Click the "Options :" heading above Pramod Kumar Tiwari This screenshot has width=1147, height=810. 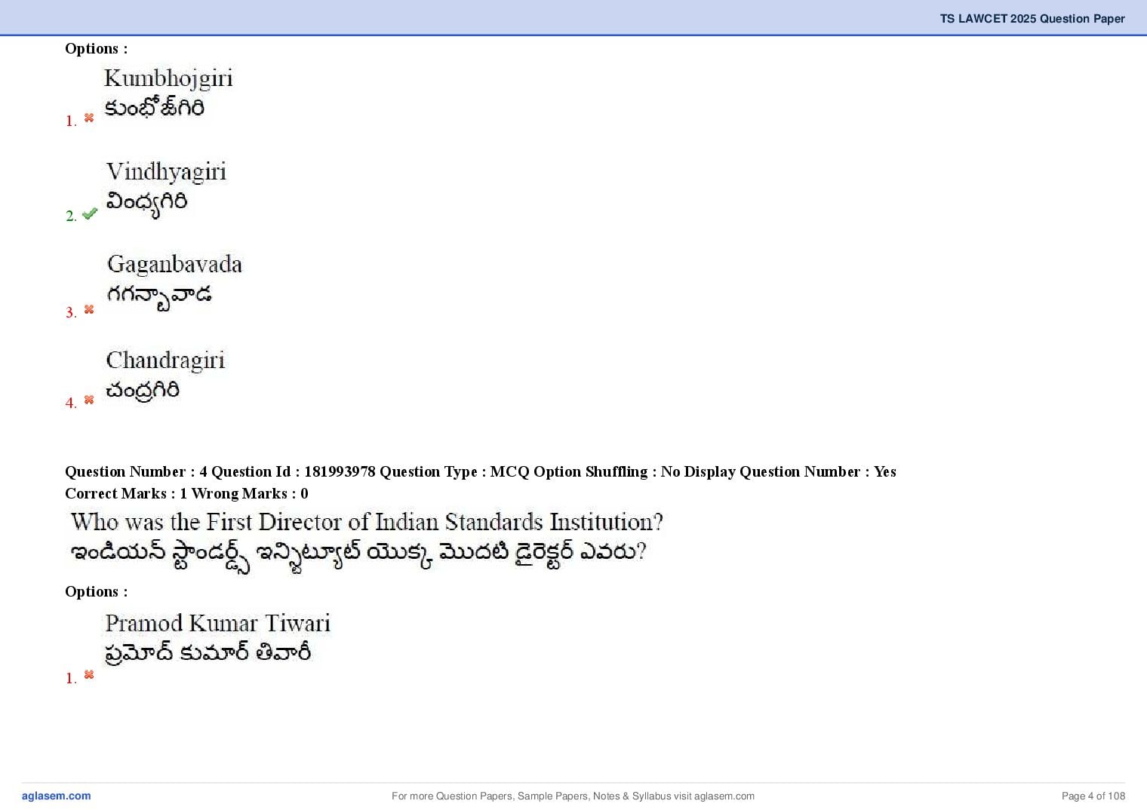tap(97, 591)
